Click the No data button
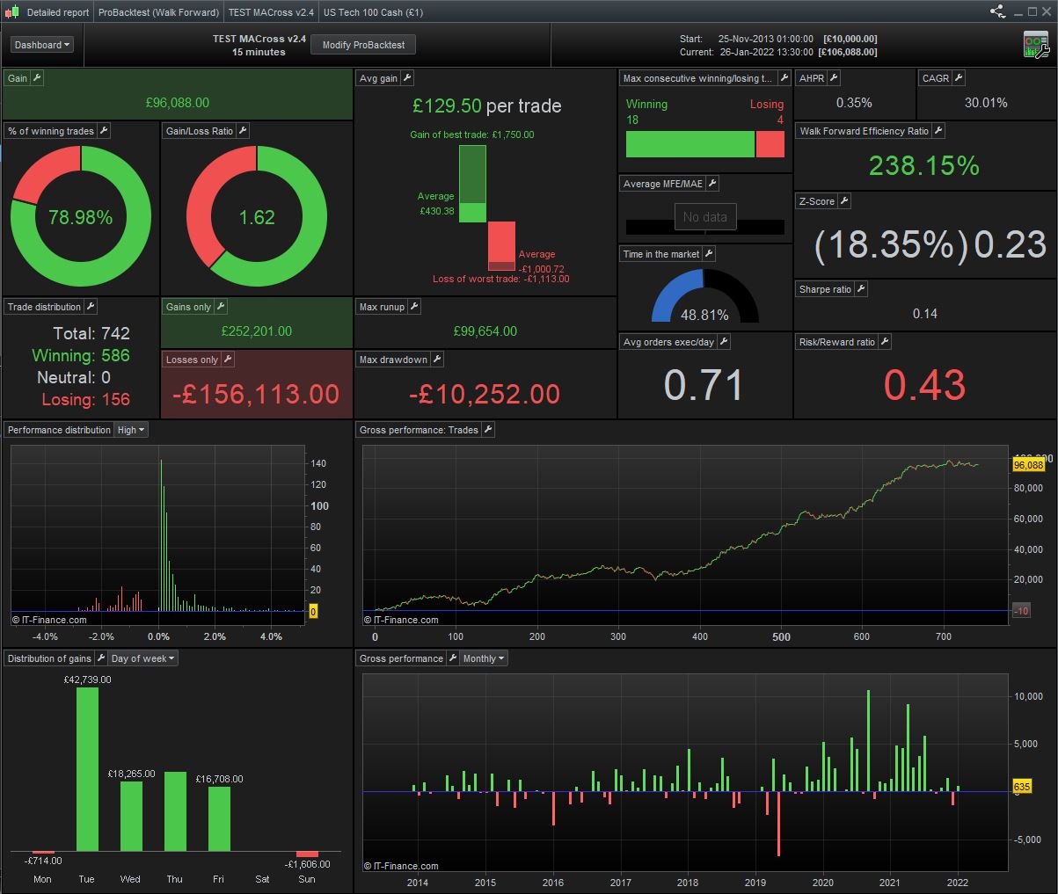 704,217
